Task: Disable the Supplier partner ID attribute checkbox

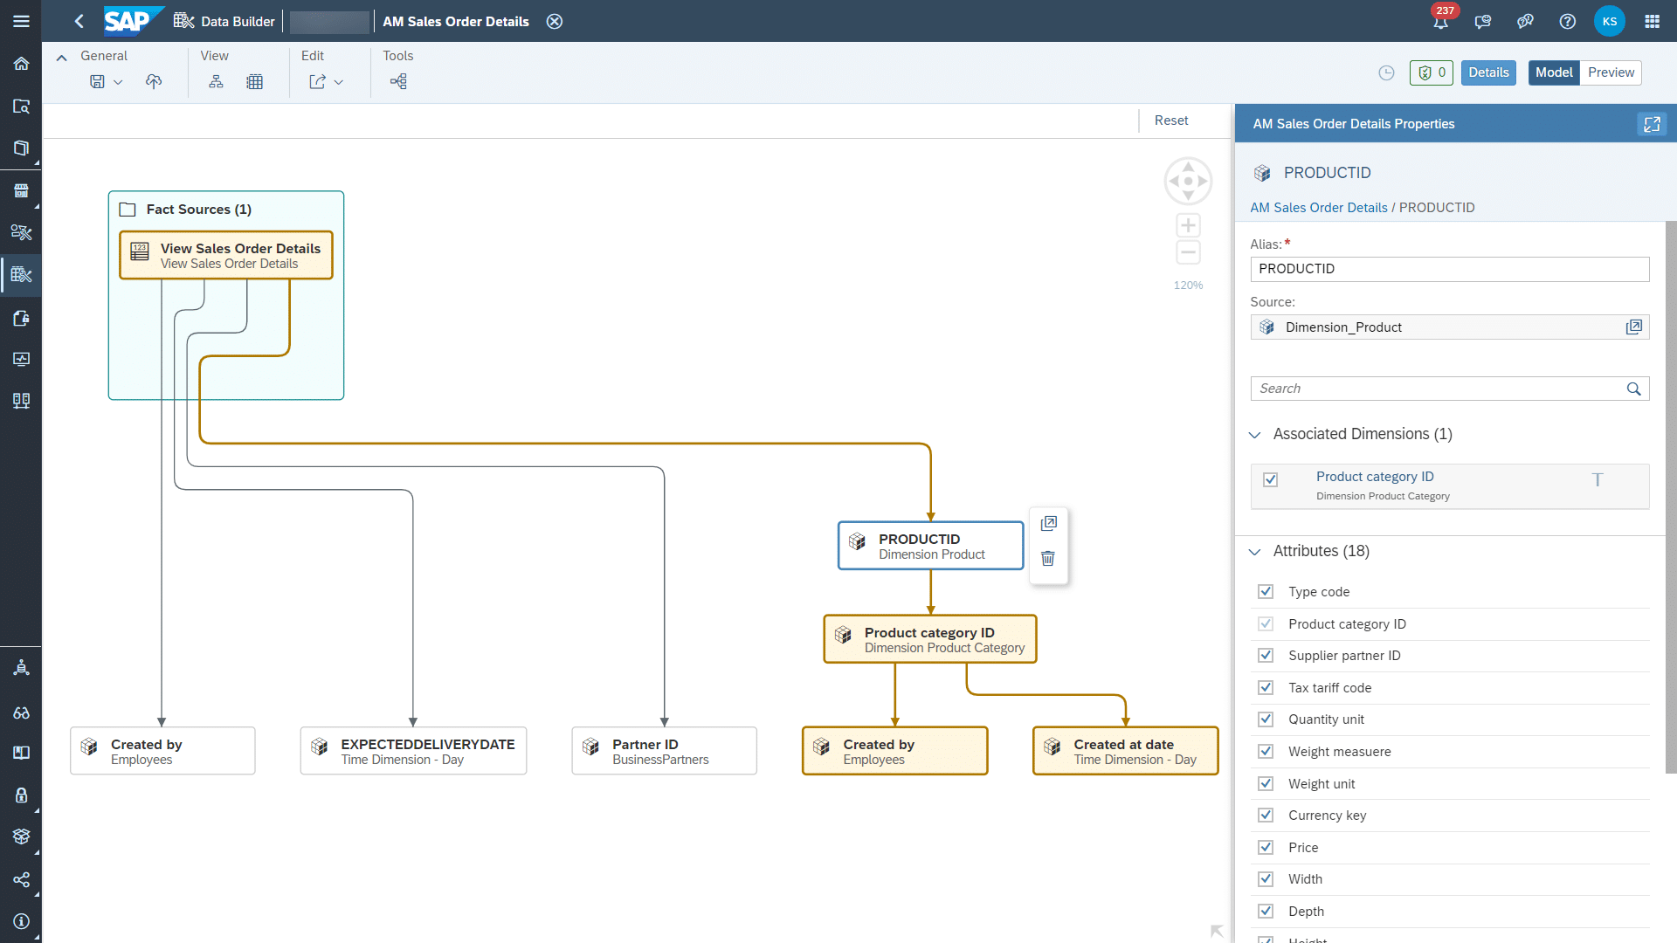Action: click(x=1266, y=655)
